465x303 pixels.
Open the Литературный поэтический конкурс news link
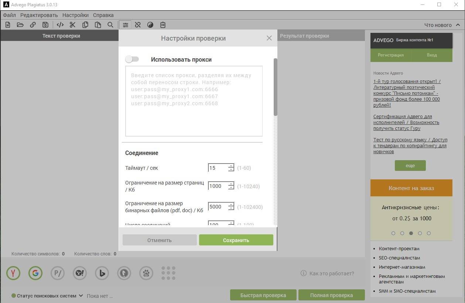[407, 93]
